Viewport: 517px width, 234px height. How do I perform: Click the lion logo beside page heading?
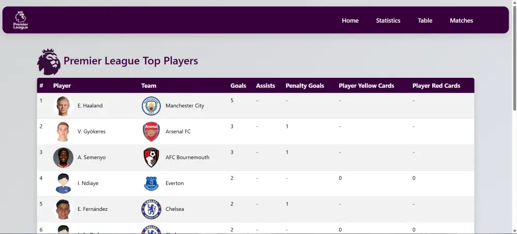[49, 61]
